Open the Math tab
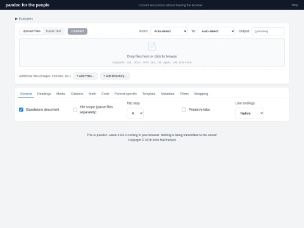This screenshot has width=304, height=228. point(92,94)
